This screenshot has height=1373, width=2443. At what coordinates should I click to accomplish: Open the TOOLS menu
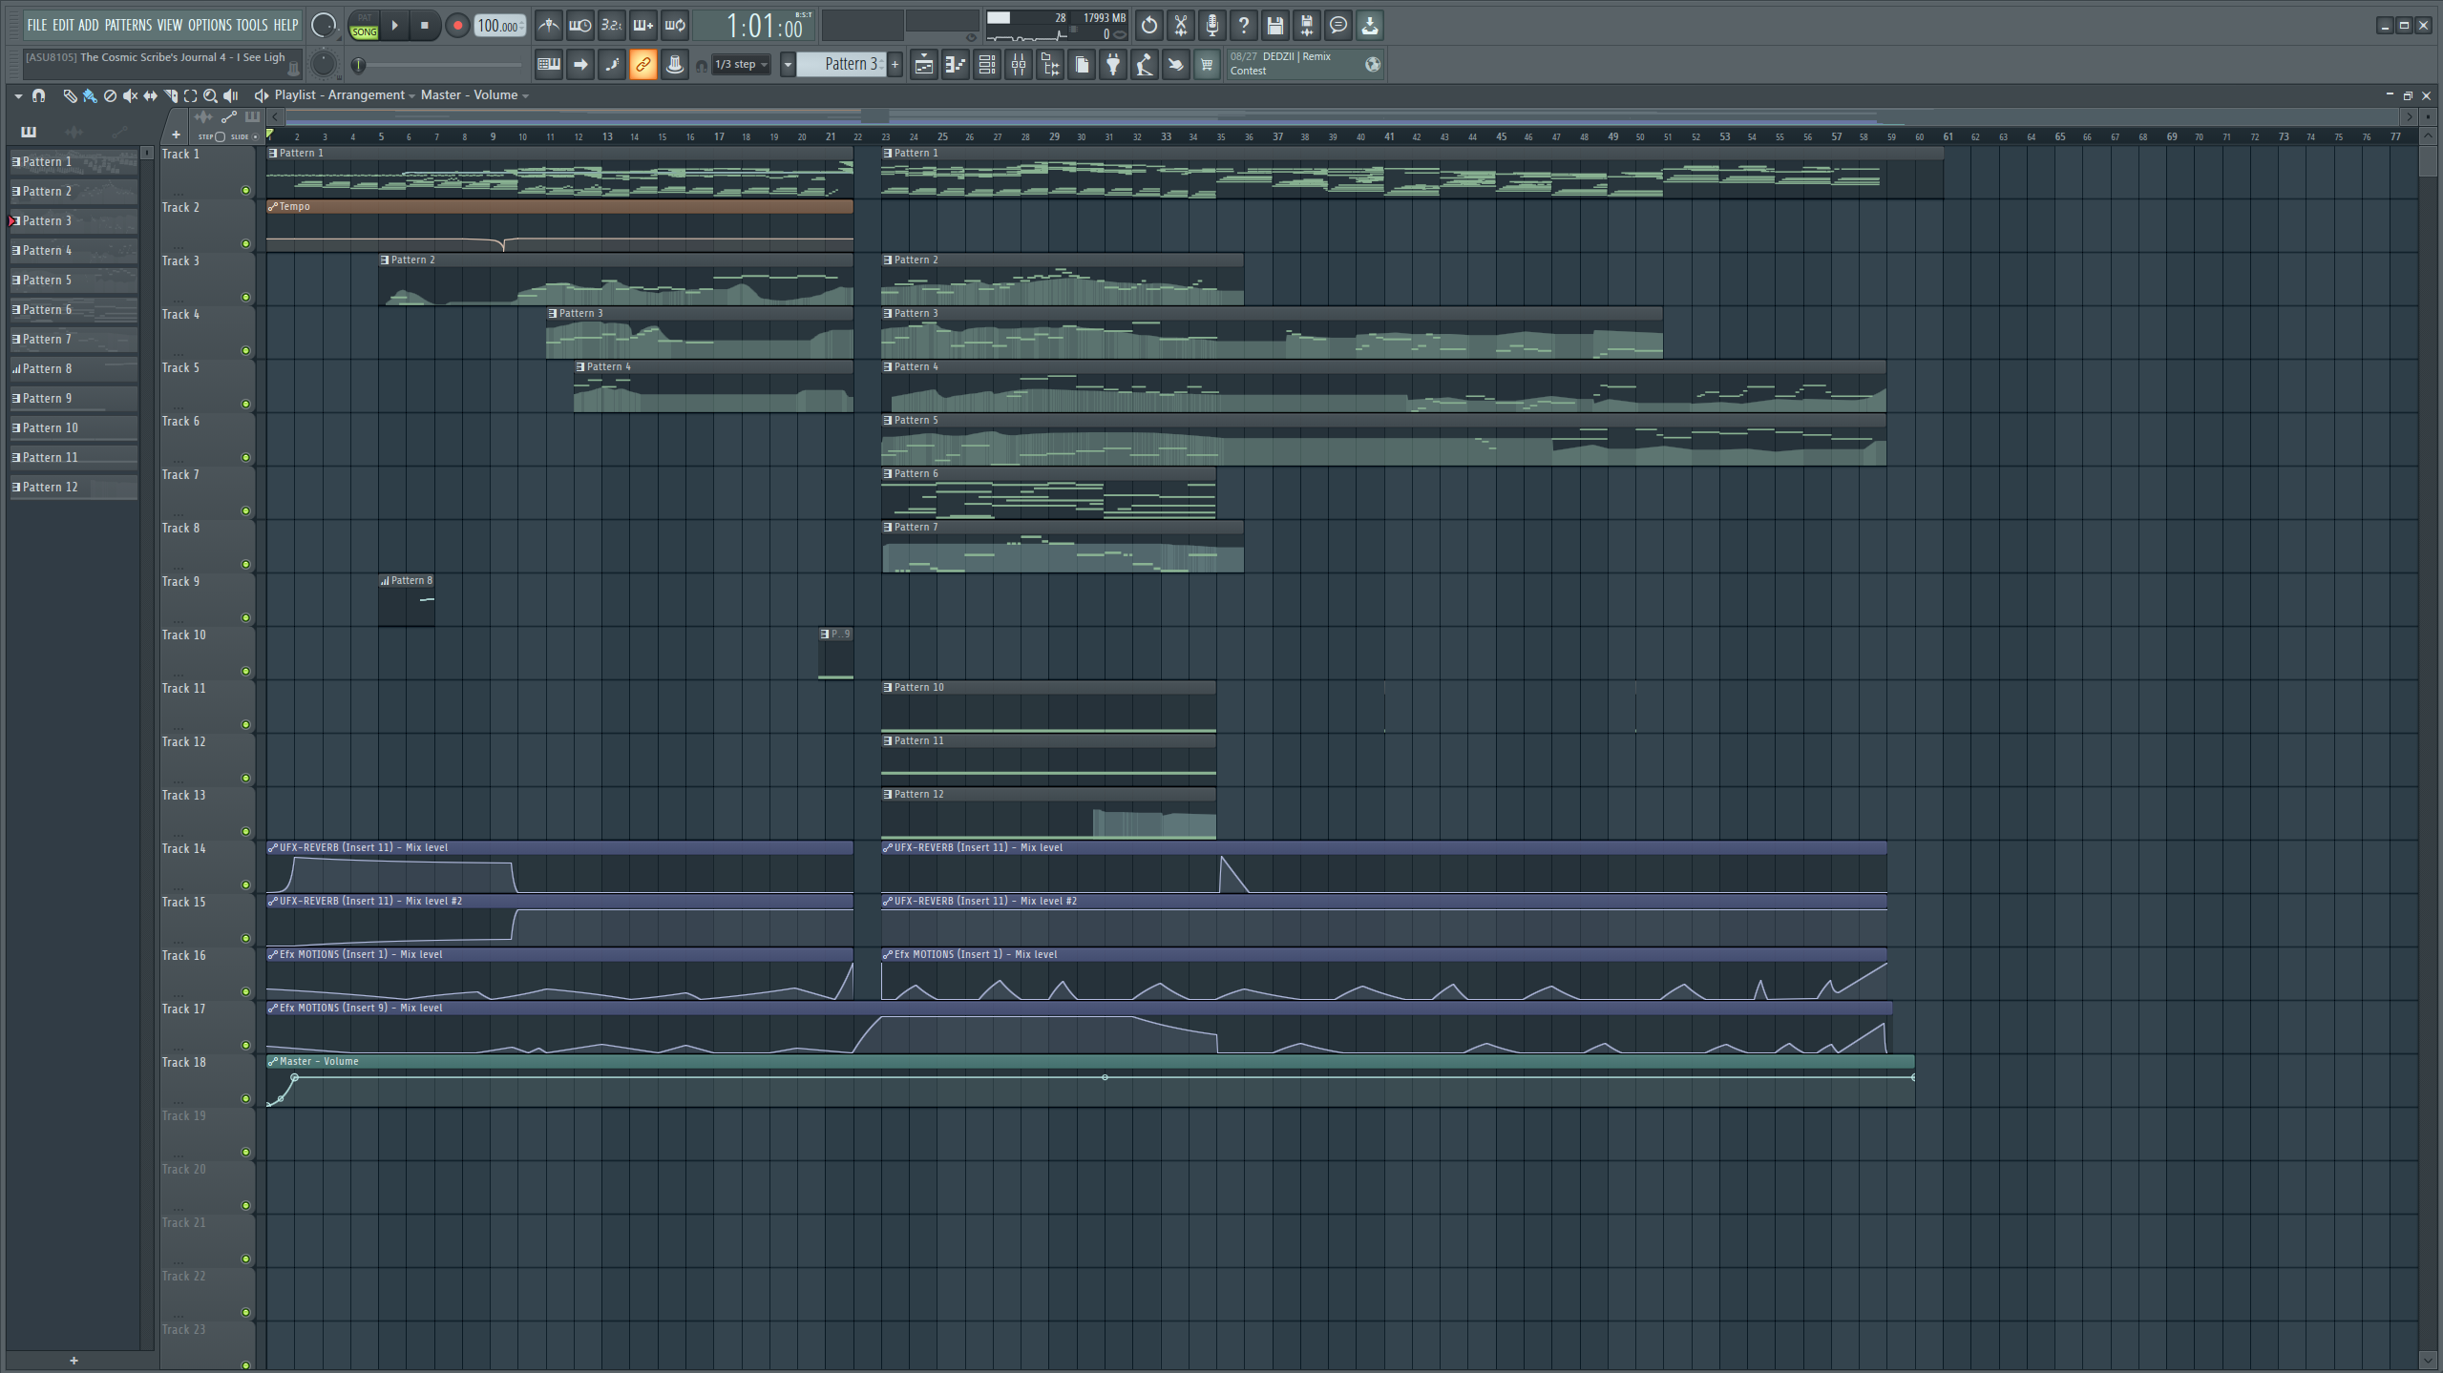[x=252, y=25]
